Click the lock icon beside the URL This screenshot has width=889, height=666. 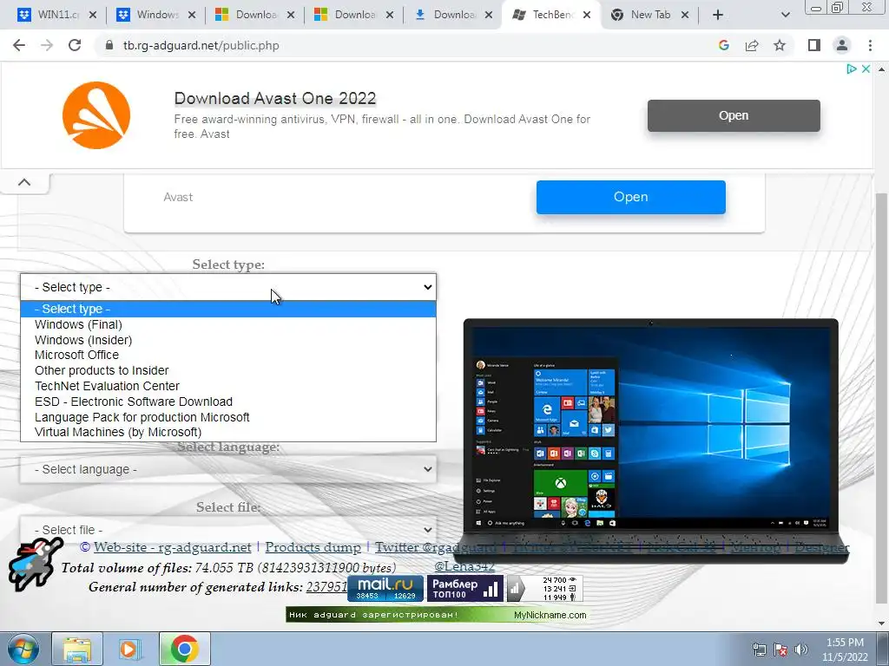[109, 45]
